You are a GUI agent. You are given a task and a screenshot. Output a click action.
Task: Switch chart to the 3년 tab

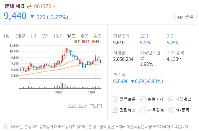coord(45,36)
